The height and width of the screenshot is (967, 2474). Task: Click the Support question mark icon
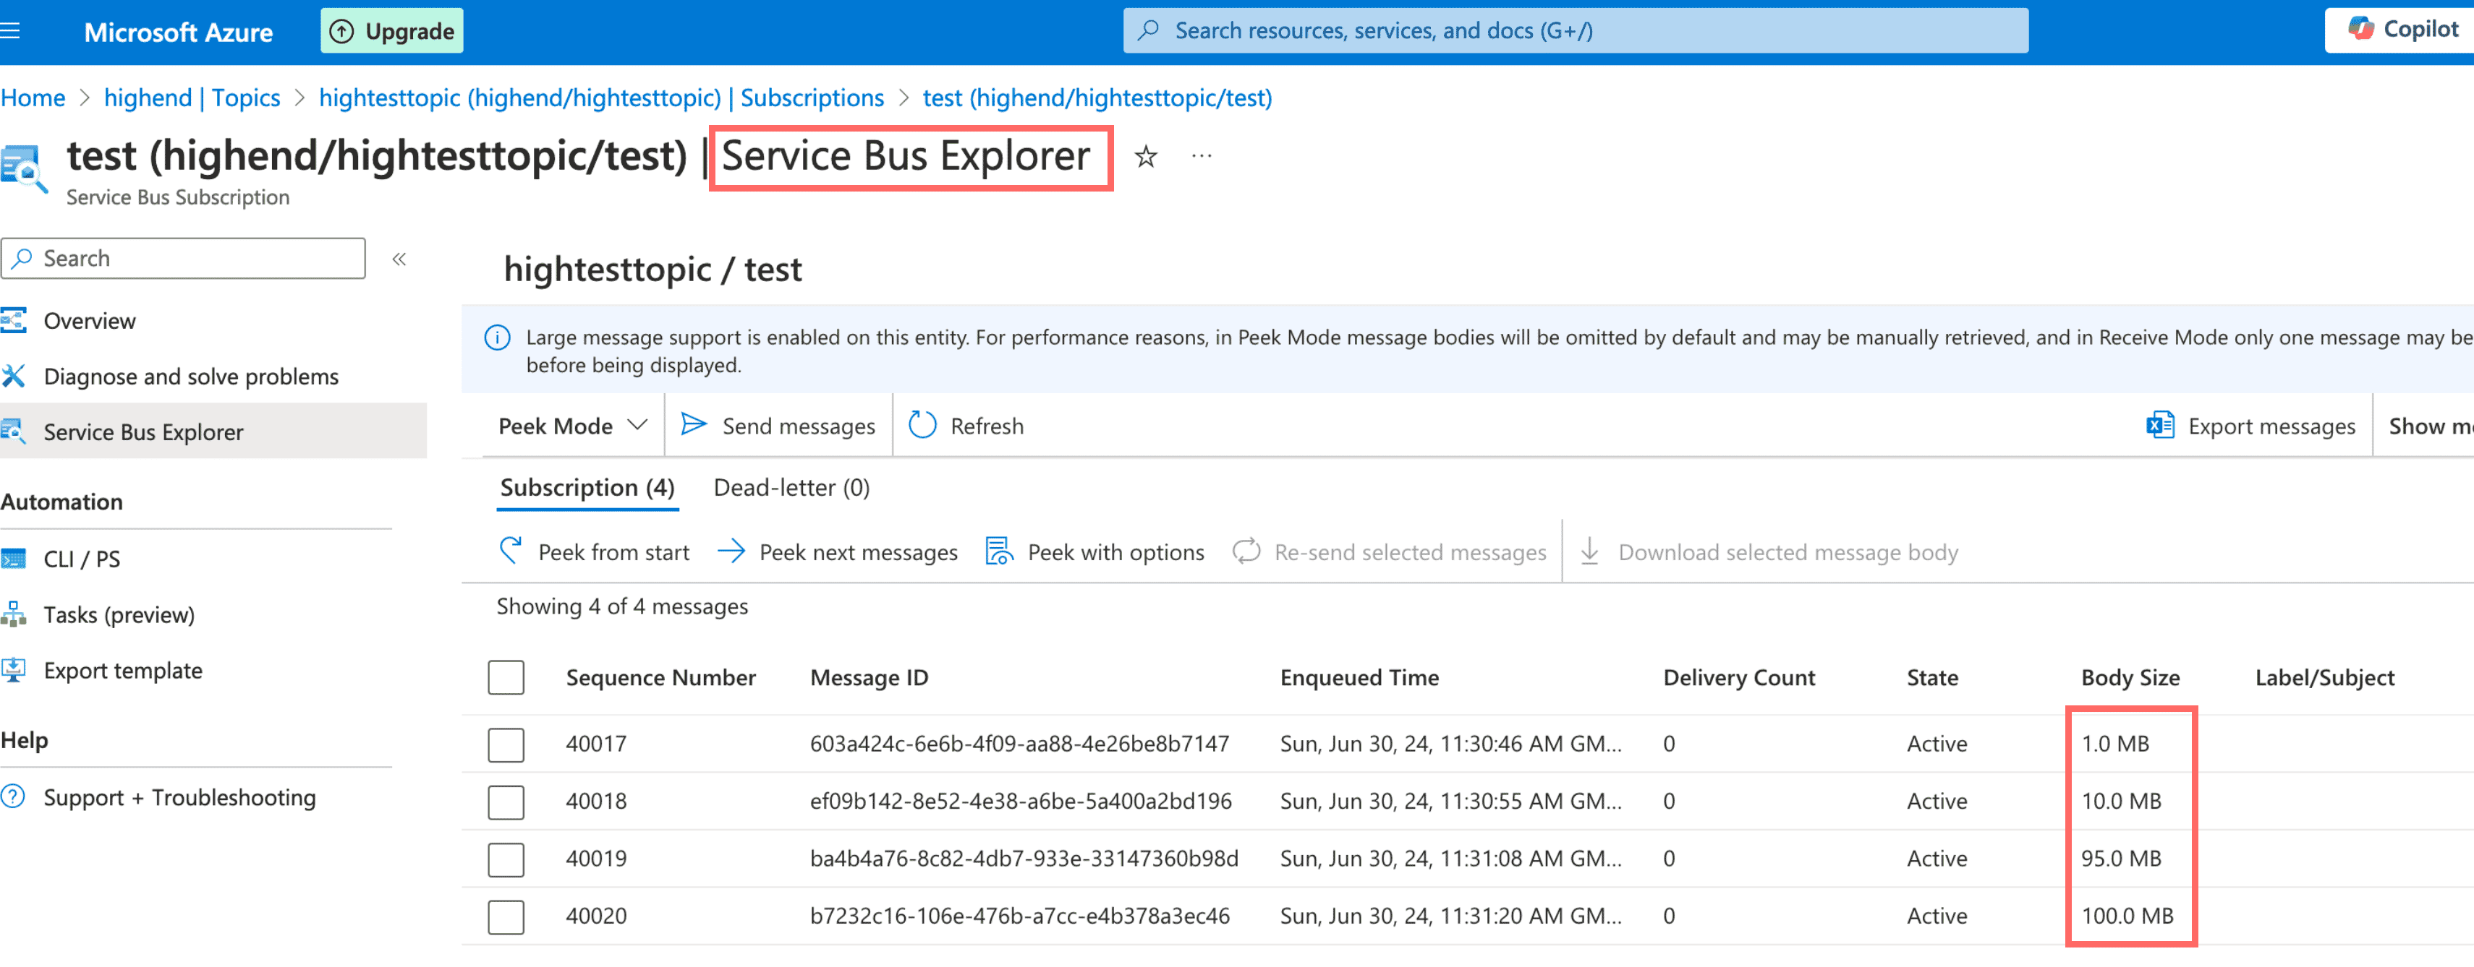tap(14, 796)
